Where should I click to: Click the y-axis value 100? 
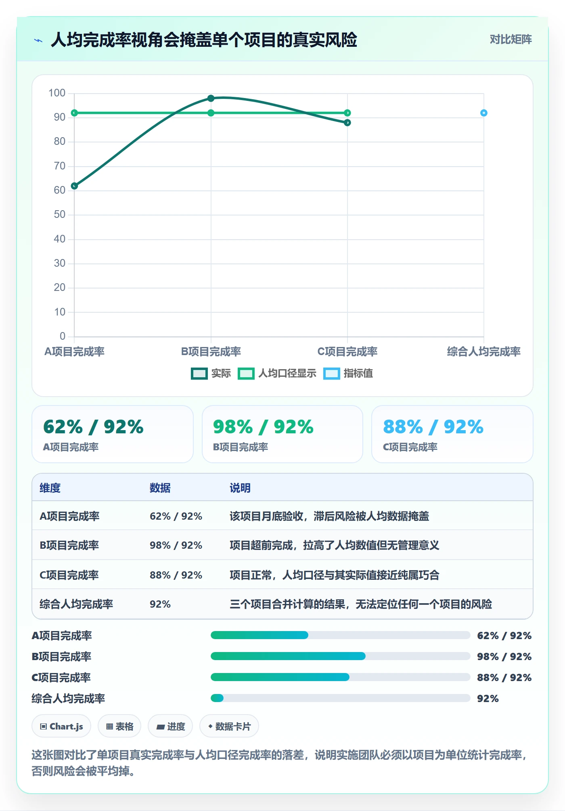coord(57,93)
